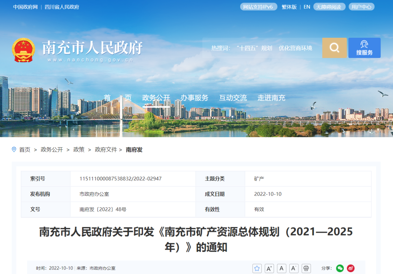Click the 优化营商环境 hot search term
Viewport: 393px width, 274px height.
295,48
